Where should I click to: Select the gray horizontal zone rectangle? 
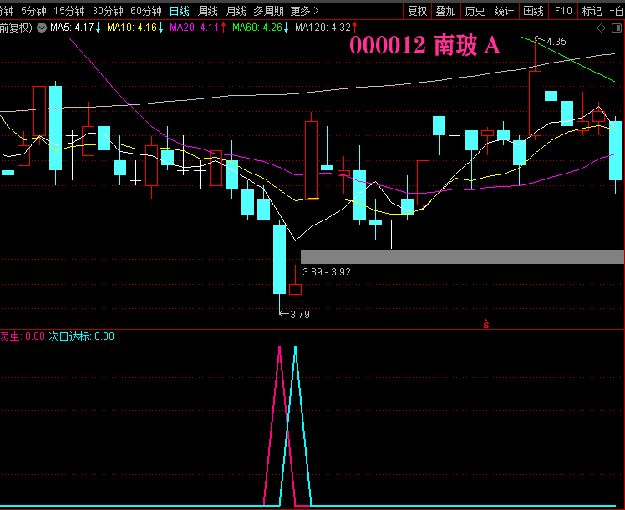tap(462, 256)
